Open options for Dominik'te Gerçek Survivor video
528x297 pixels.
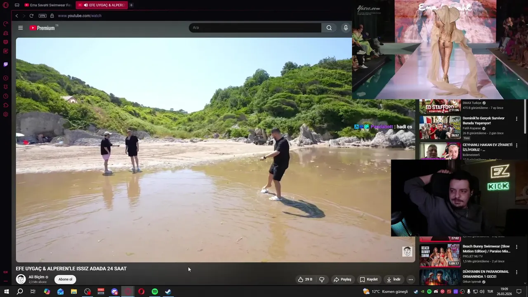pyautogui.click(x=516, y=119)
